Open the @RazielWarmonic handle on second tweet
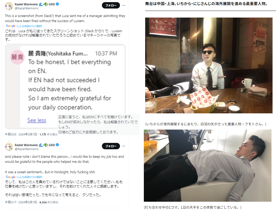276x215 pixels. pyautogui.click(x=27, y=149)
